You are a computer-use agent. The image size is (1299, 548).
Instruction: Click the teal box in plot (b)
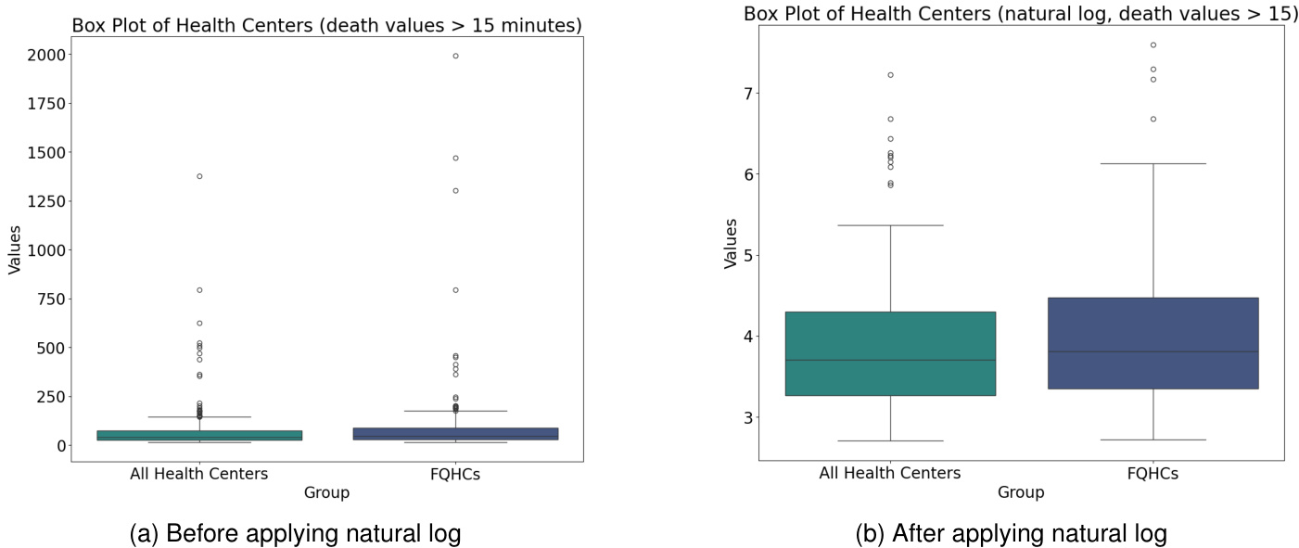tap(890, 353)
